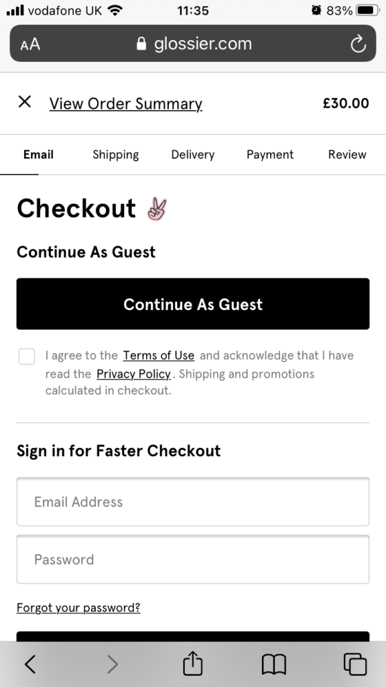The height and width of the screenshot is (687, 386).
Task: Tap the Safari forward arrow
Action: click(x=112, y=664)
